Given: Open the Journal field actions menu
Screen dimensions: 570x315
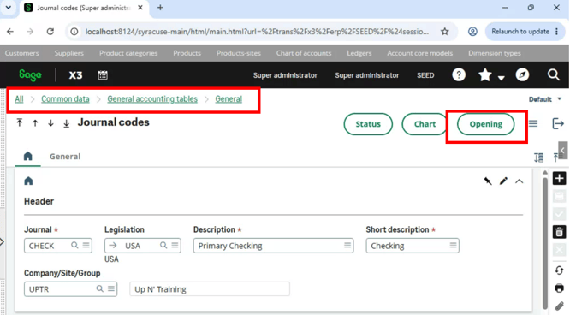Looking at the screenshot, I should 86,245.
